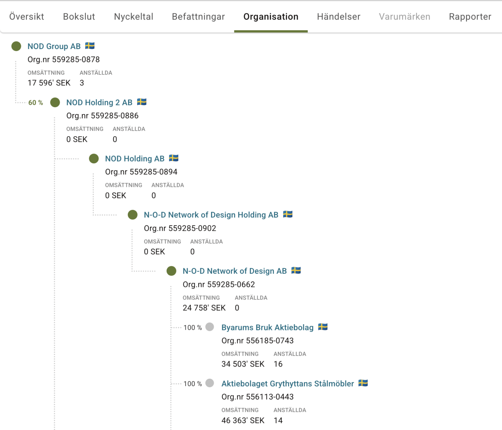Click Org.nr 559285-0902
This screenshot has height=430, width=502.
click(180, 228)
